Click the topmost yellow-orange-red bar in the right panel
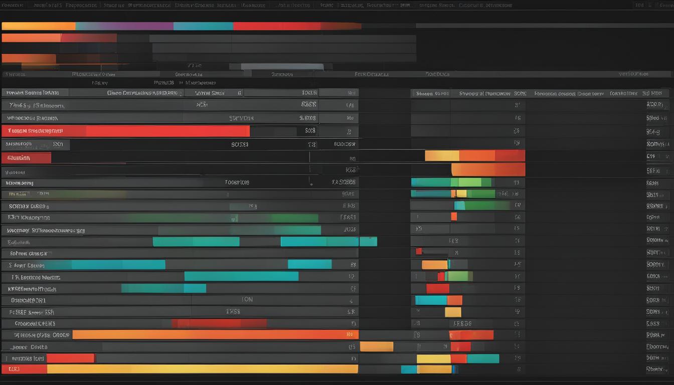The width and height of the screenshot is (674, 385). point(474,156)
